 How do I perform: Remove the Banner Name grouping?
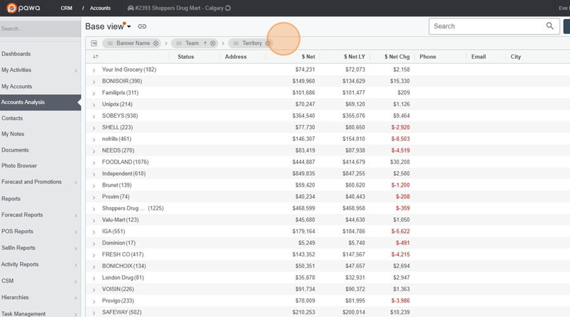coord(156,43)
